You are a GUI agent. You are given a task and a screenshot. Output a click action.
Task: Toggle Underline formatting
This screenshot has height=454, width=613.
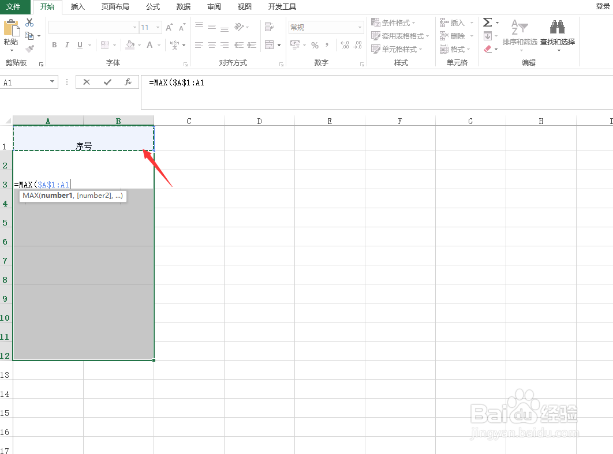coord(80,45)
